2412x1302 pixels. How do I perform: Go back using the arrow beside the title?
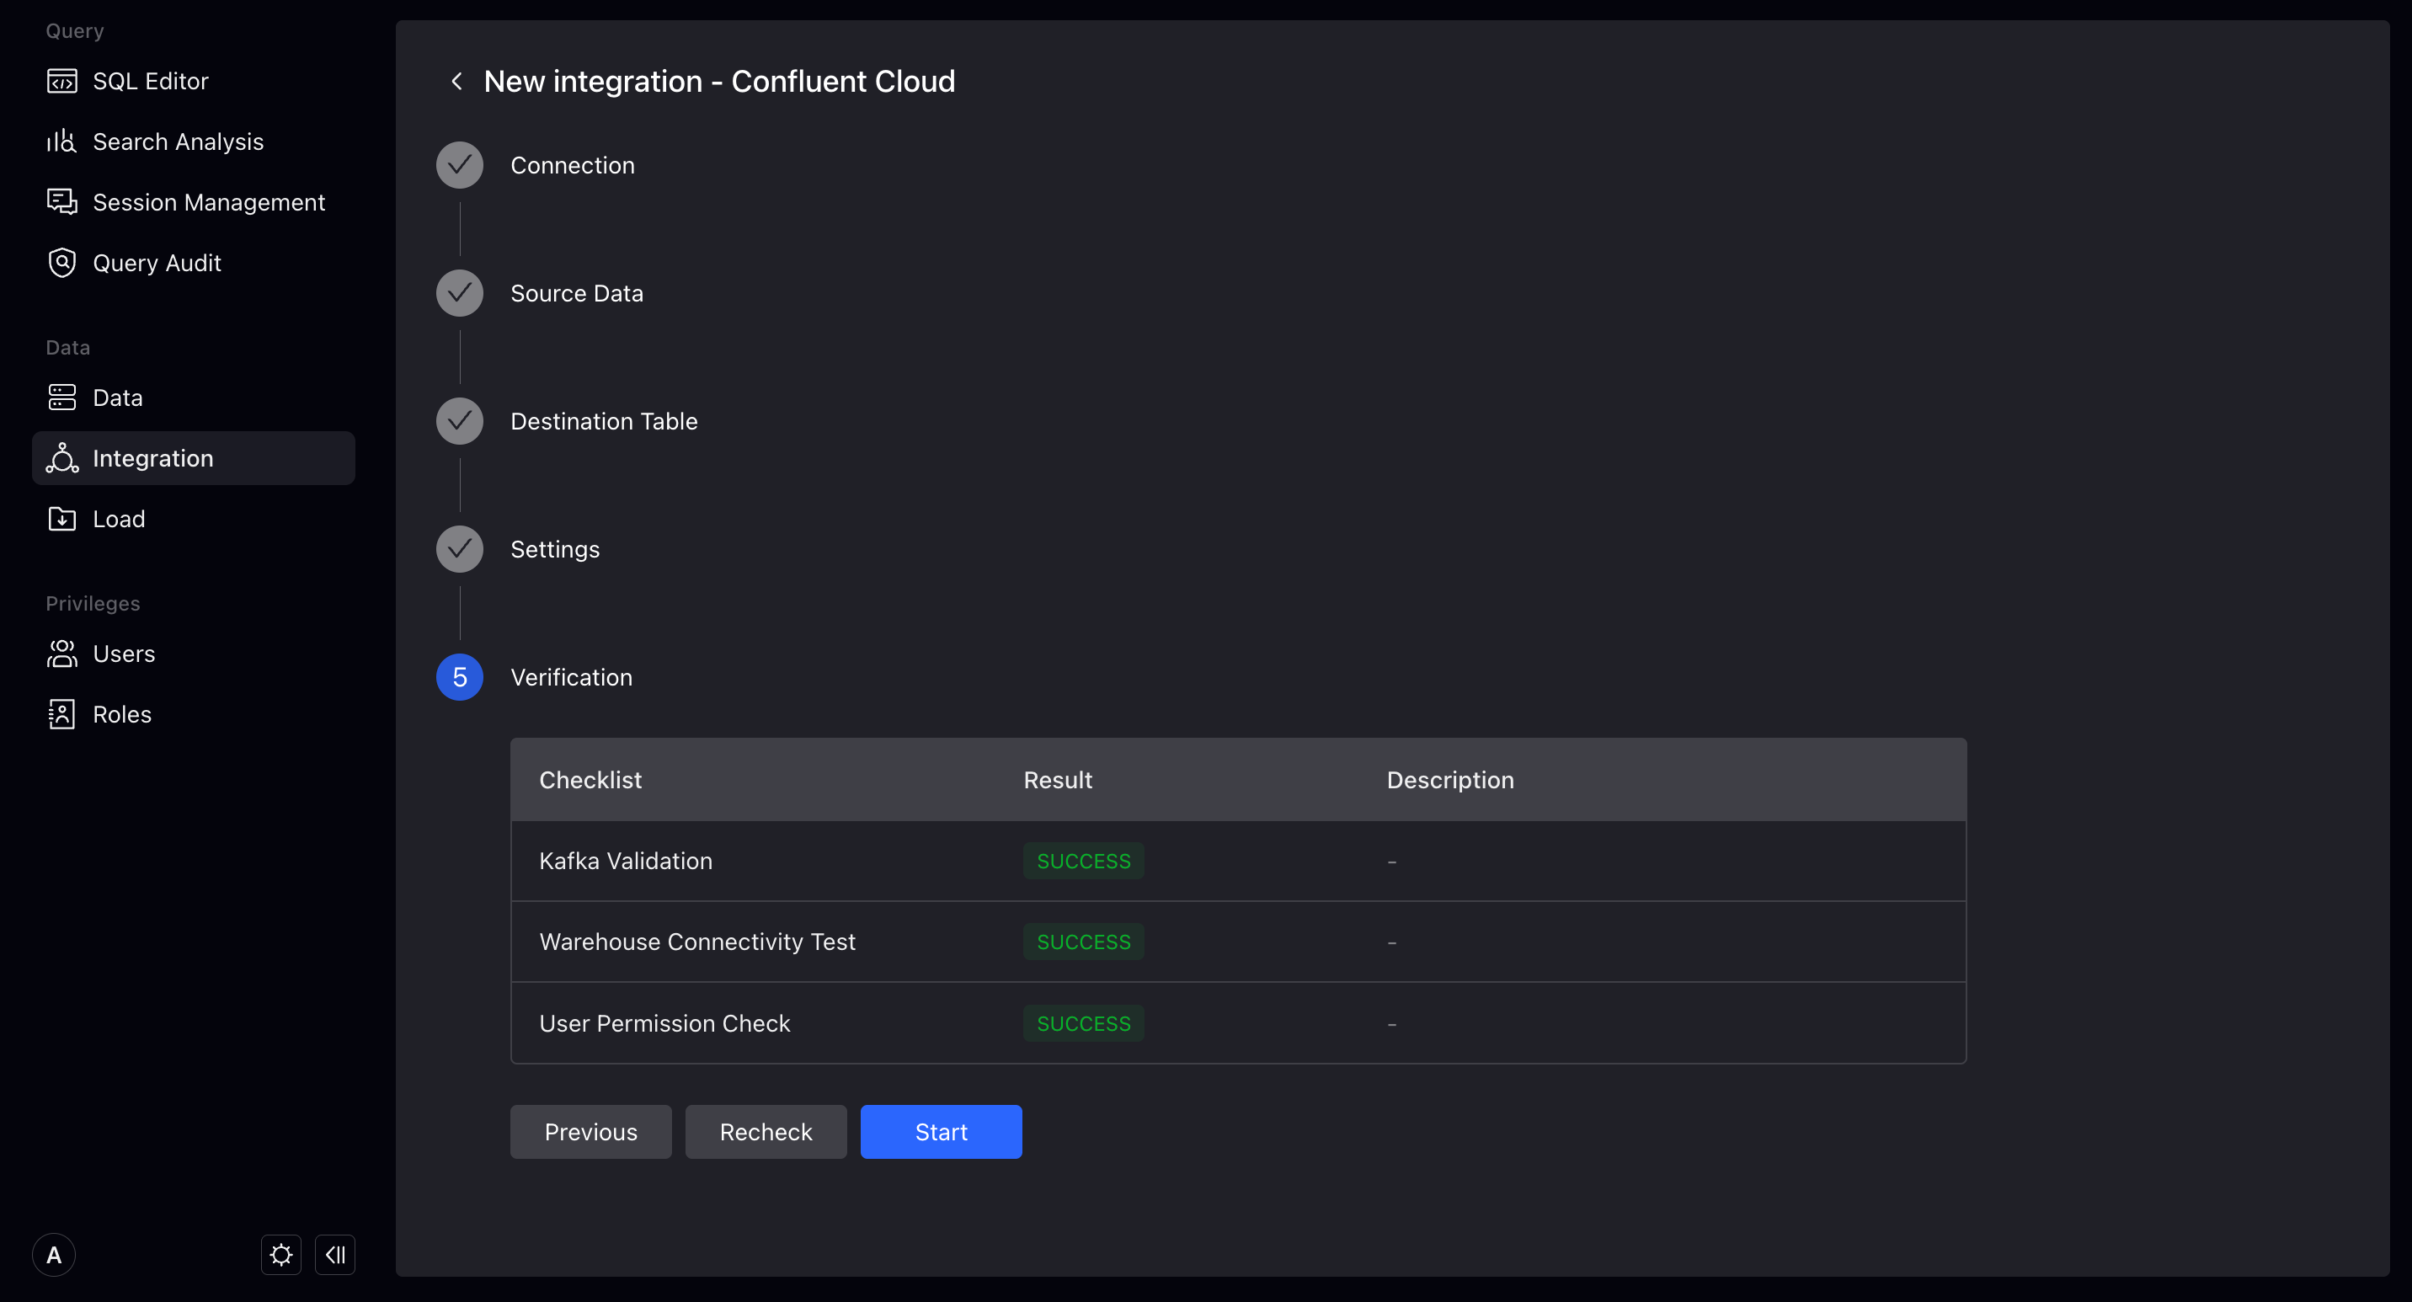457,82
